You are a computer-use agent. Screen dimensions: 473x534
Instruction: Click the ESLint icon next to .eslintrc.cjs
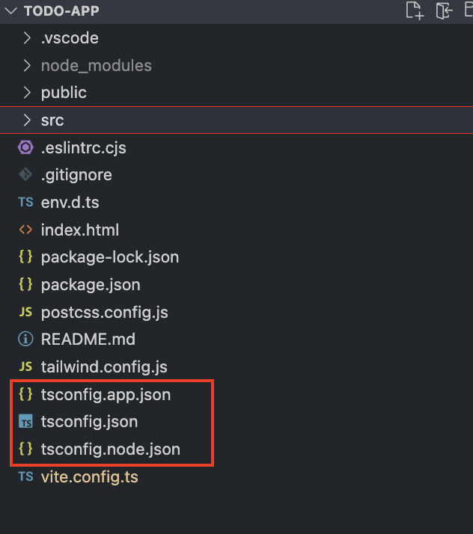(x=25, y=147)
